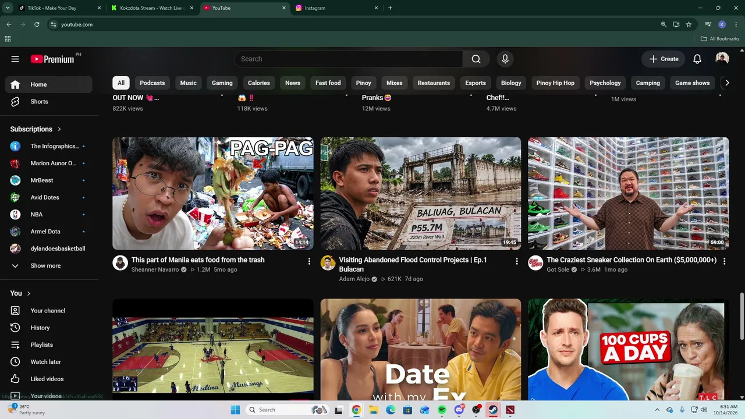Click the search magnifier button
The width and height of the screenshot is (745, 419).
476,59
